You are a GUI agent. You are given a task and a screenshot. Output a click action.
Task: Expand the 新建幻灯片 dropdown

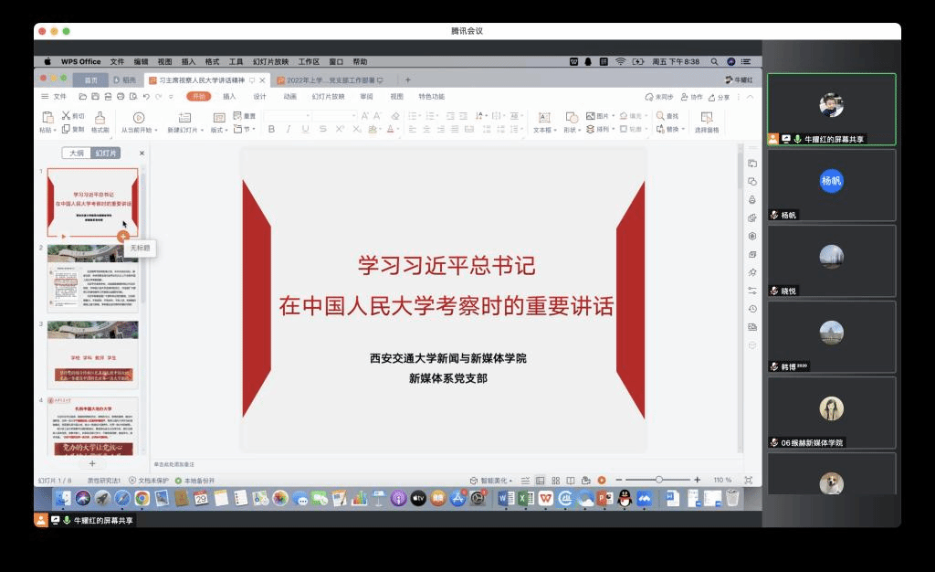(201, 130)
